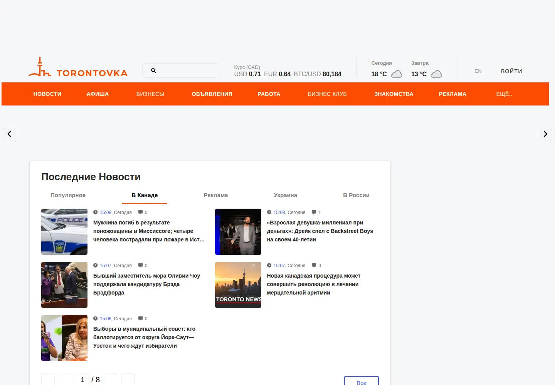Screen dimensions: 555x385
Task: Open the НОВОСТИ menu item
Action: tap(47, 94)
